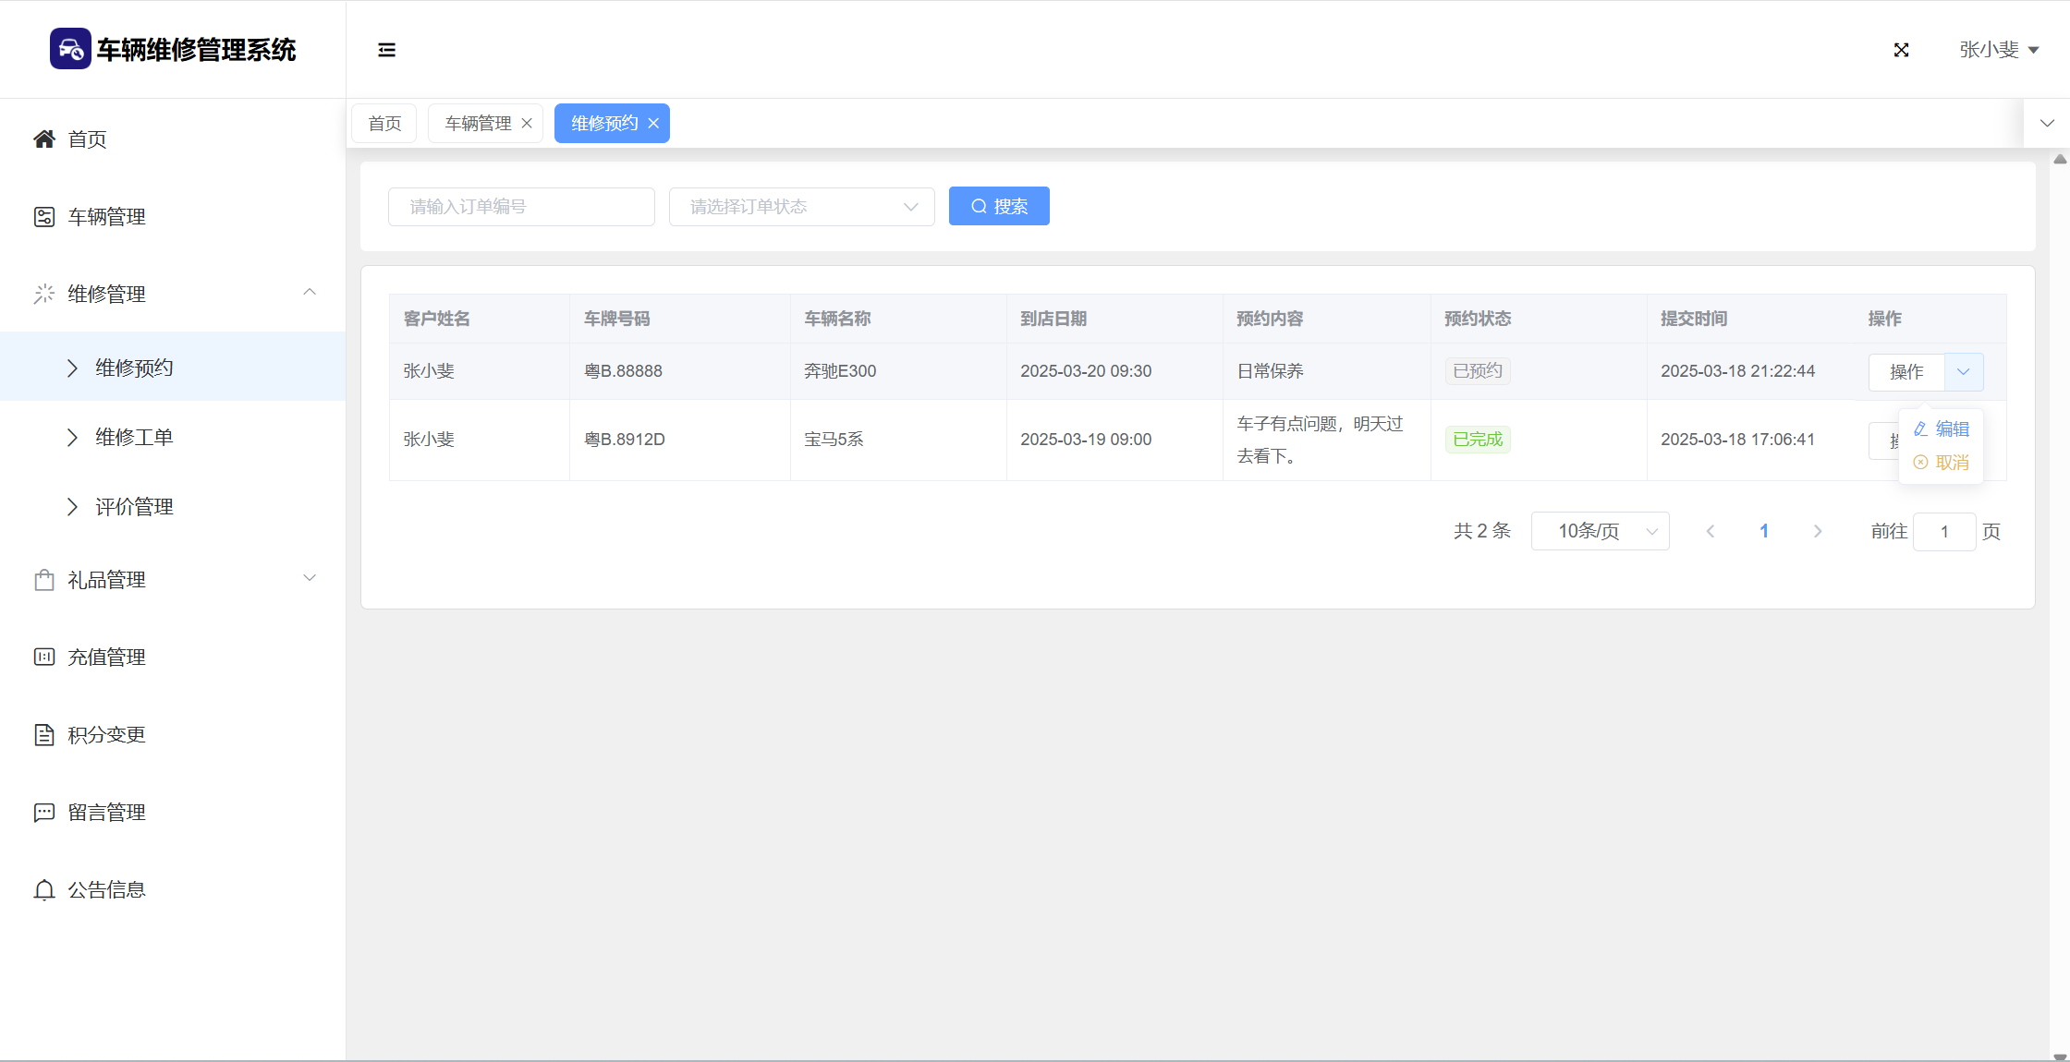The width and height of the screenshot is (2070, 1062).
Task: Click the 搜索 button
Action: click(x=999, y=207)
